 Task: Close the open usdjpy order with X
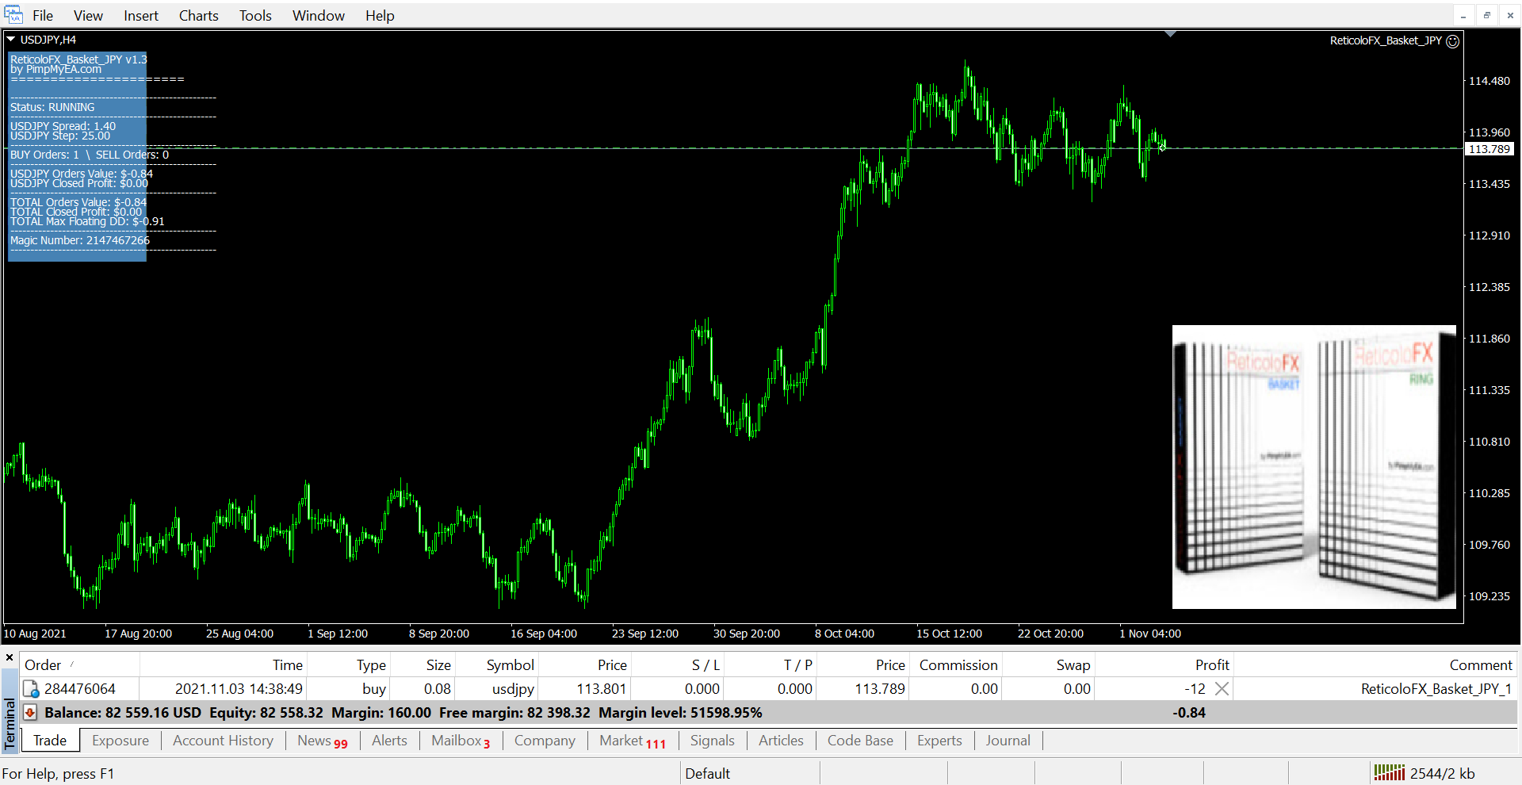(x=1222, y=689)
